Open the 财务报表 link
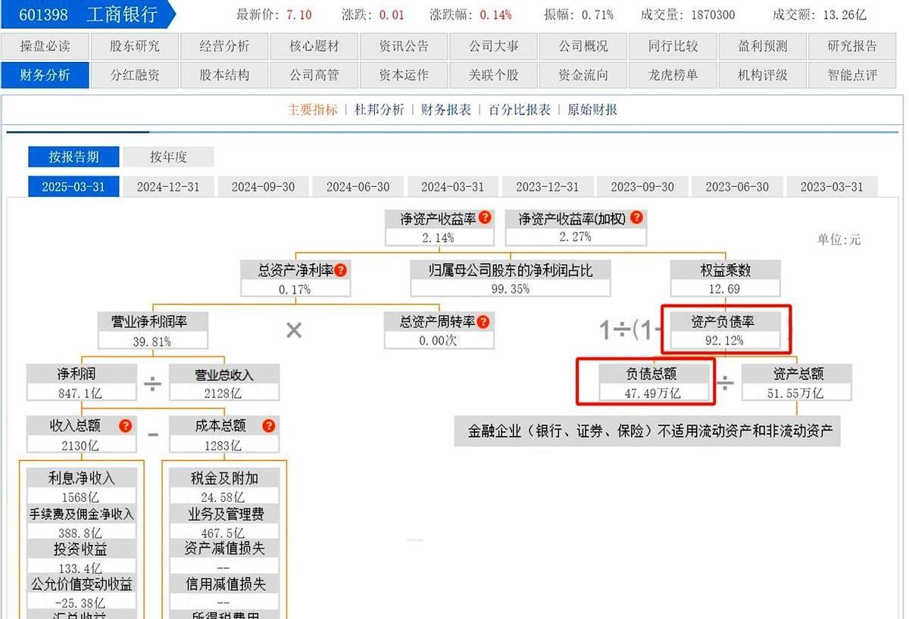This screenshot has width=909, height=619. 446,110
